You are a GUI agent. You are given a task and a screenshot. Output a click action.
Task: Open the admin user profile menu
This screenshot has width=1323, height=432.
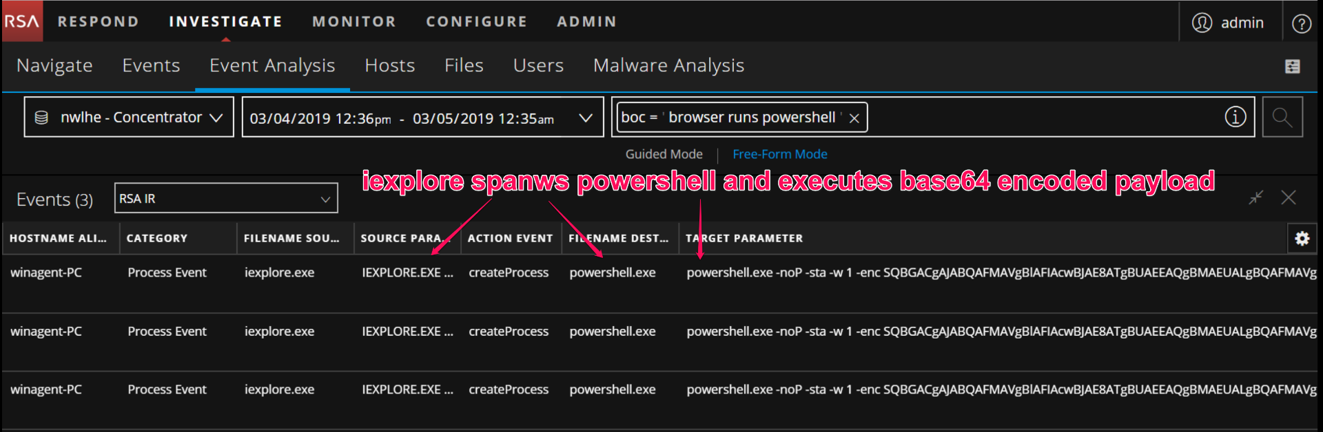point(1229,23)
